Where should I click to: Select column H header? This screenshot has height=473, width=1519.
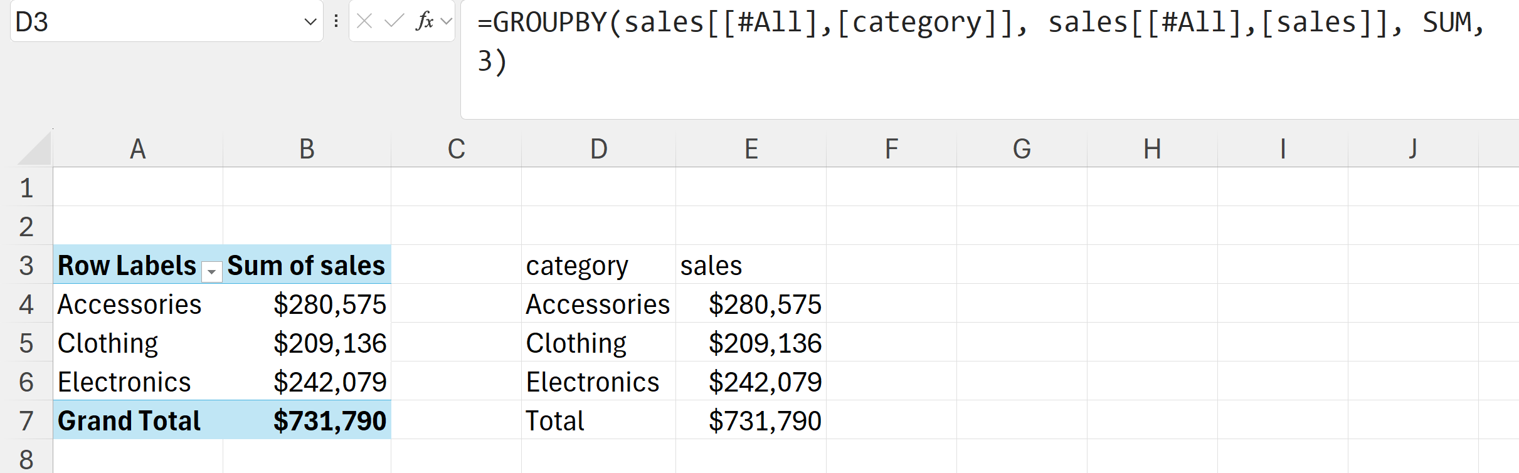click(1151, 149)
